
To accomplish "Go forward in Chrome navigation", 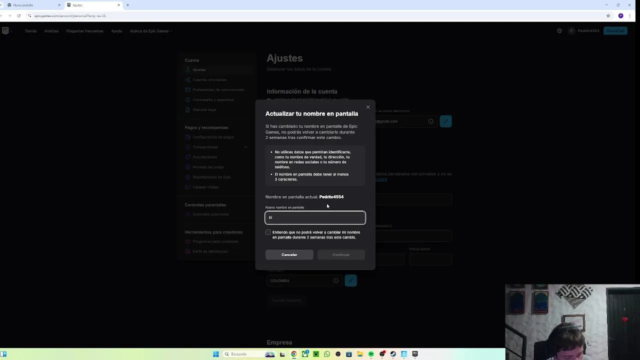I will [9, 15].
